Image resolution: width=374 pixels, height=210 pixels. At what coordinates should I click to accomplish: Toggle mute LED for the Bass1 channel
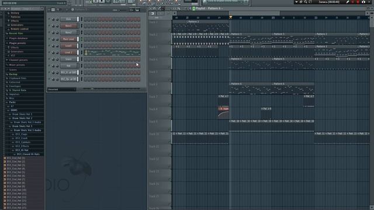[x=49, y=26]
